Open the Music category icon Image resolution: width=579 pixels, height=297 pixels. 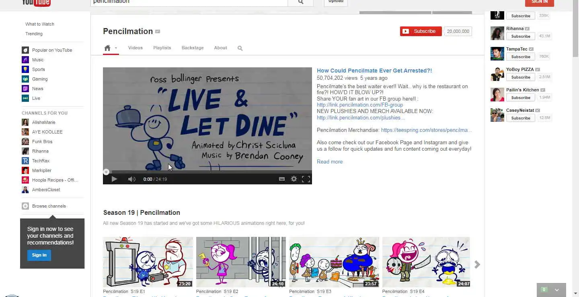tap(25, 60)
